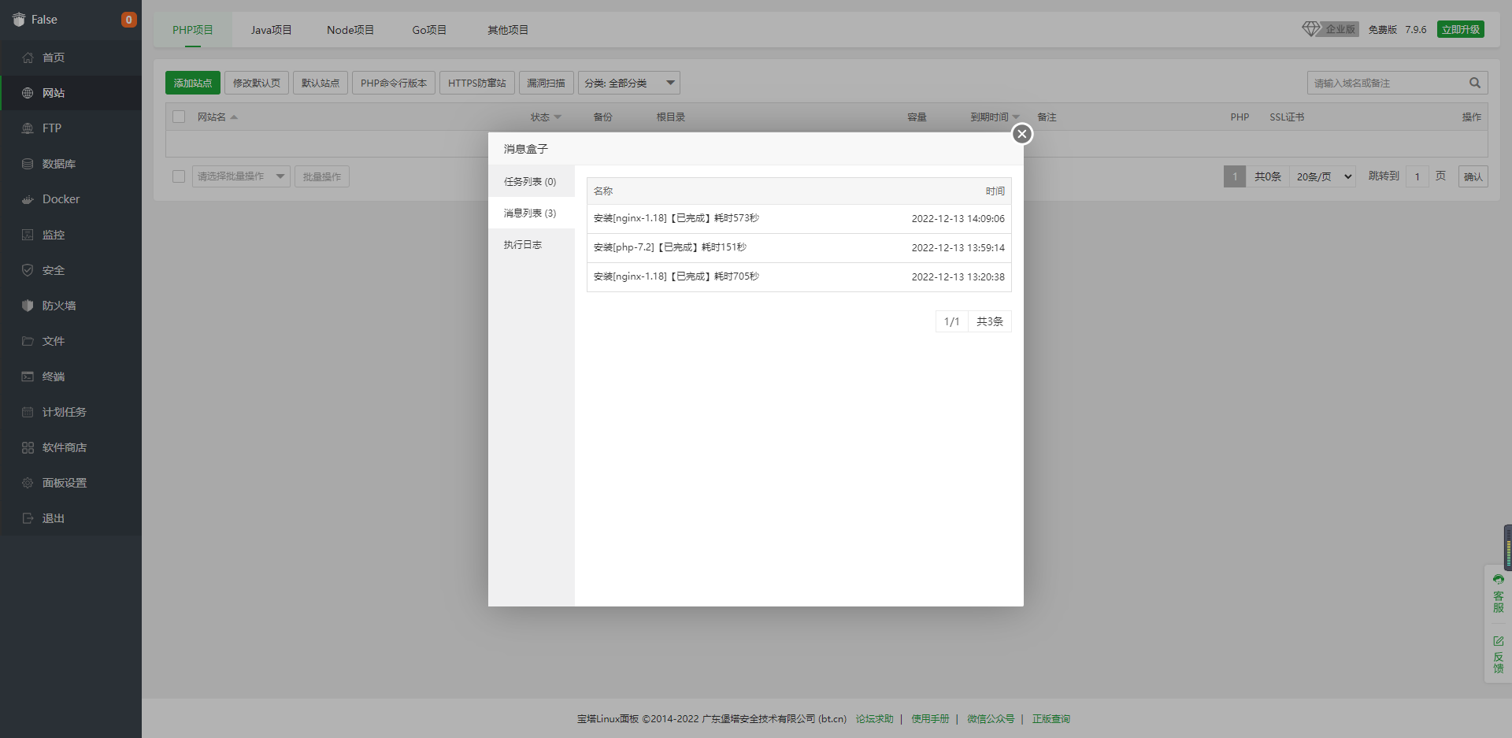Open the 分类: 全部分类 dropdown
1512x738 pixels.
pyautogui.click(x=629, y=83)
